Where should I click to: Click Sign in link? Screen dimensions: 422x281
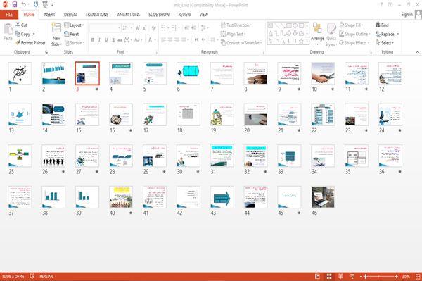click(x=407, y=15)
